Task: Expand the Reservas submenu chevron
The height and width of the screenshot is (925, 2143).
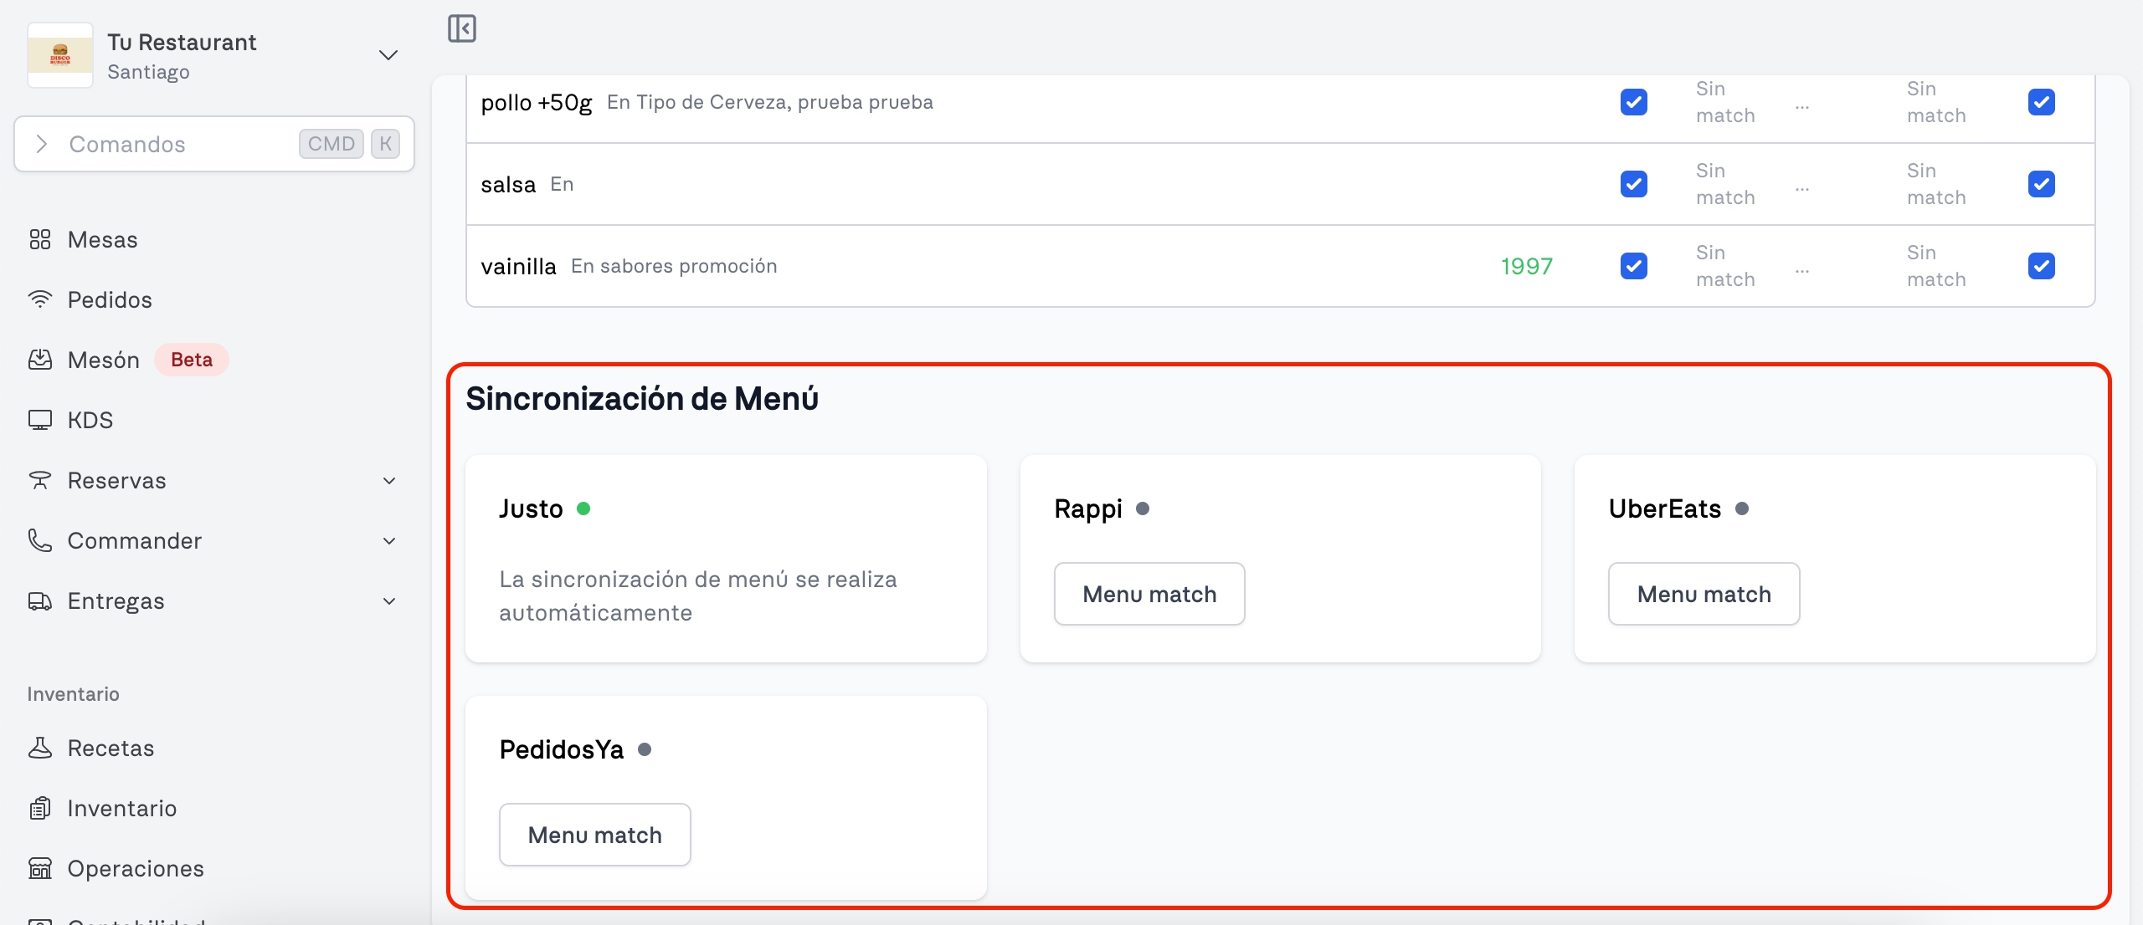Action: [x=389, y=481]
